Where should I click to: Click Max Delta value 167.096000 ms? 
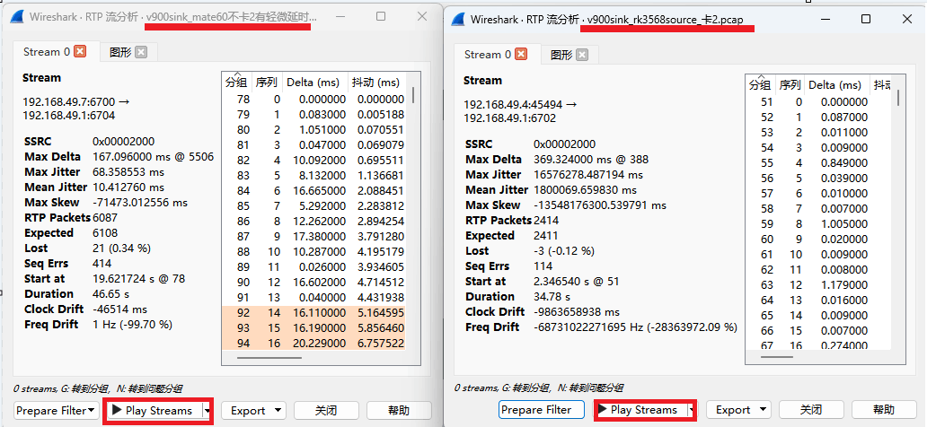pos(153,156)
